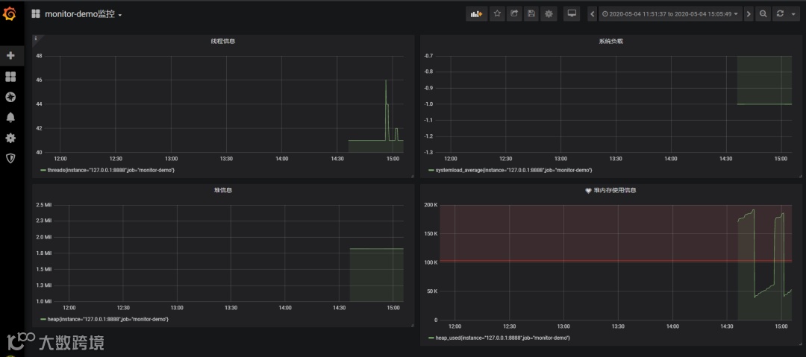
Task: Open the refresh interval dropdown
Action: point(792,14)
